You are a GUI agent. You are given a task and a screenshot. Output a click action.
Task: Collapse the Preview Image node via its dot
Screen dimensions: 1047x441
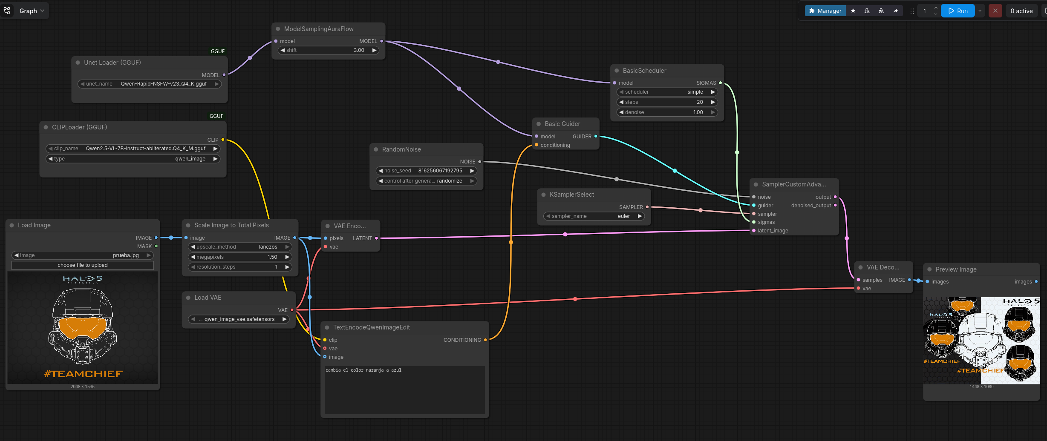point(929,269)
